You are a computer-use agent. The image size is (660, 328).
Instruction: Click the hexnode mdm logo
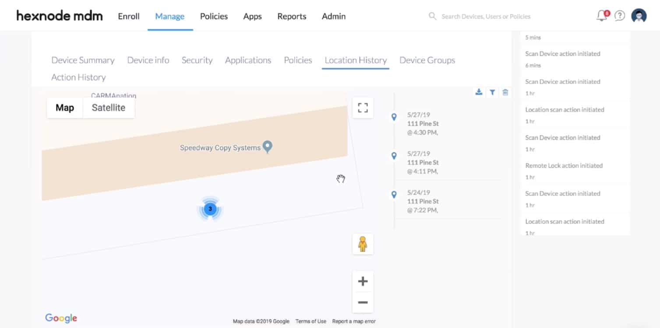60,16
